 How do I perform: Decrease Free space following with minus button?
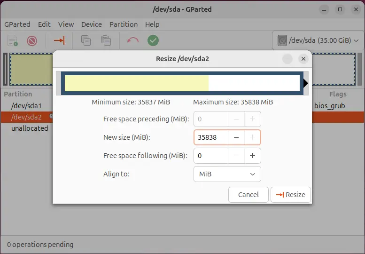pyautogui.click(x=236, y=156)
